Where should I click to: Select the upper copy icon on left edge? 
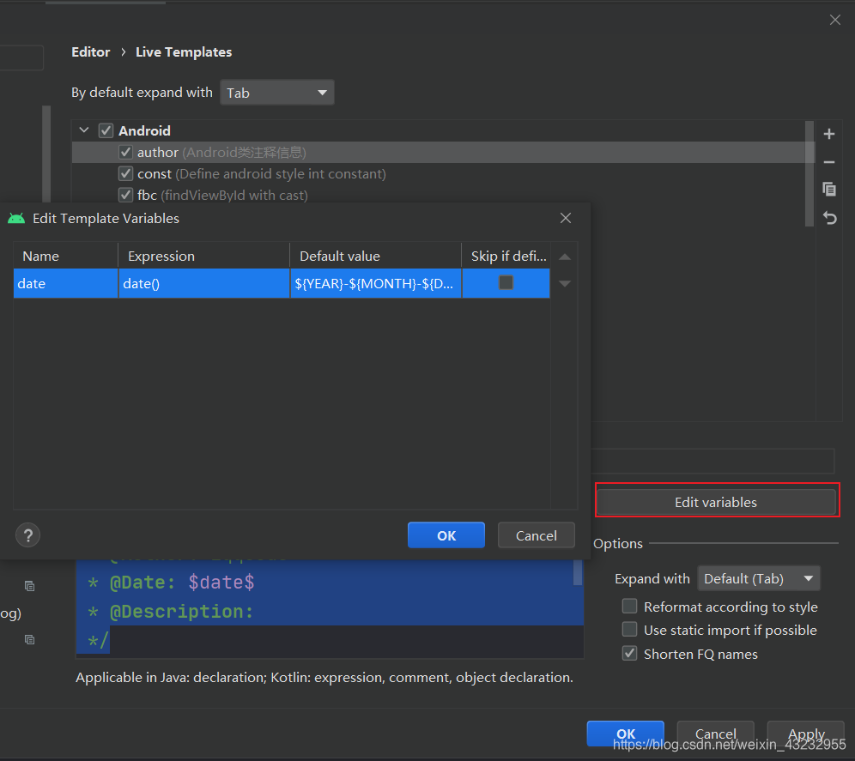tap(29, 585)
